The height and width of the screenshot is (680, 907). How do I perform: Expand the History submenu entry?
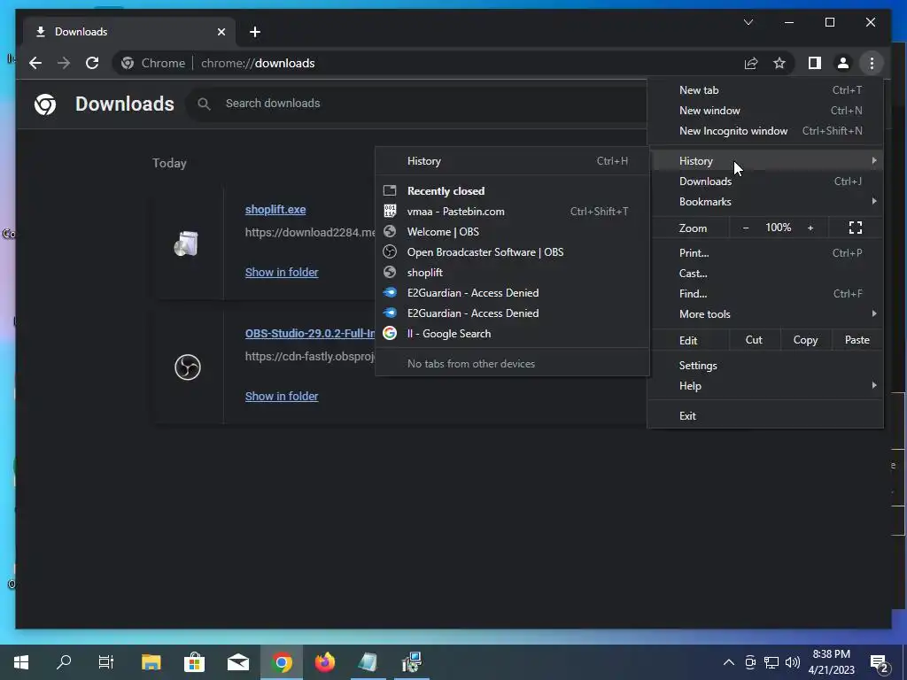(765, 161)
